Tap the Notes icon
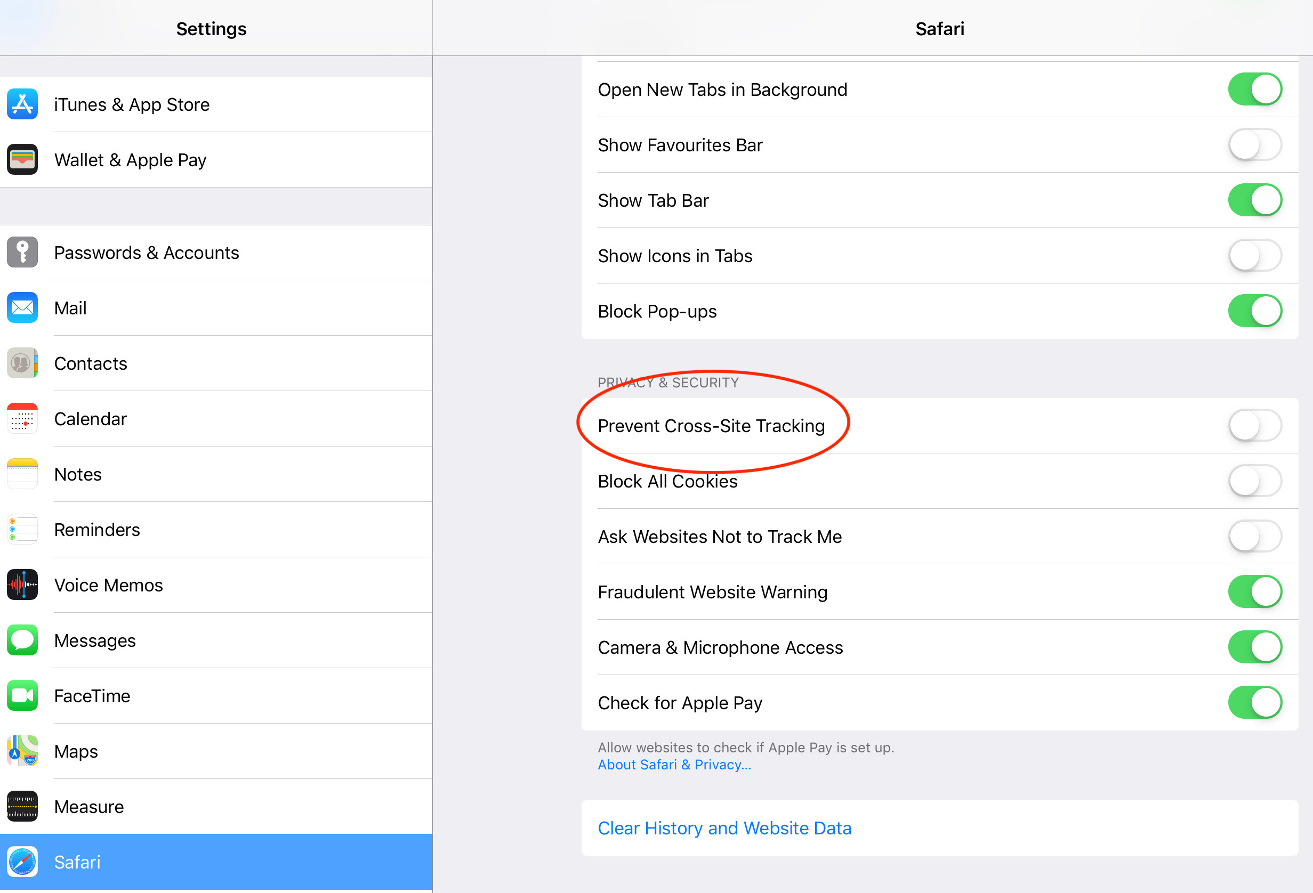This screenshot has height=893, width=1313. (22, 474)
